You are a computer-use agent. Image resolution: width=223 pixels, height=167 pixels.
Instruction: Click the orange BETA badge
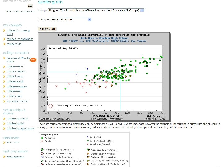pyautogui.click(x=33, y=60)
